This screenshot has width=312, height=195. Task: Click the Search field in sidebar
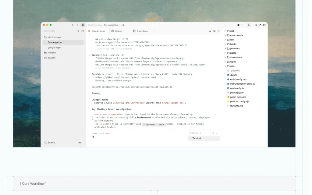point(63,143)
